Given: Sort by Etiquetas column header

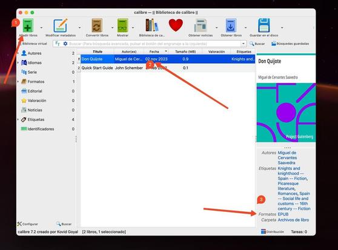Looking at the screenshot, I should pos(244,51).
